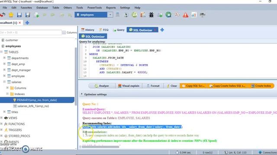Add new connection tab with blue plus

pyautogui.click(x=27, y=23)
